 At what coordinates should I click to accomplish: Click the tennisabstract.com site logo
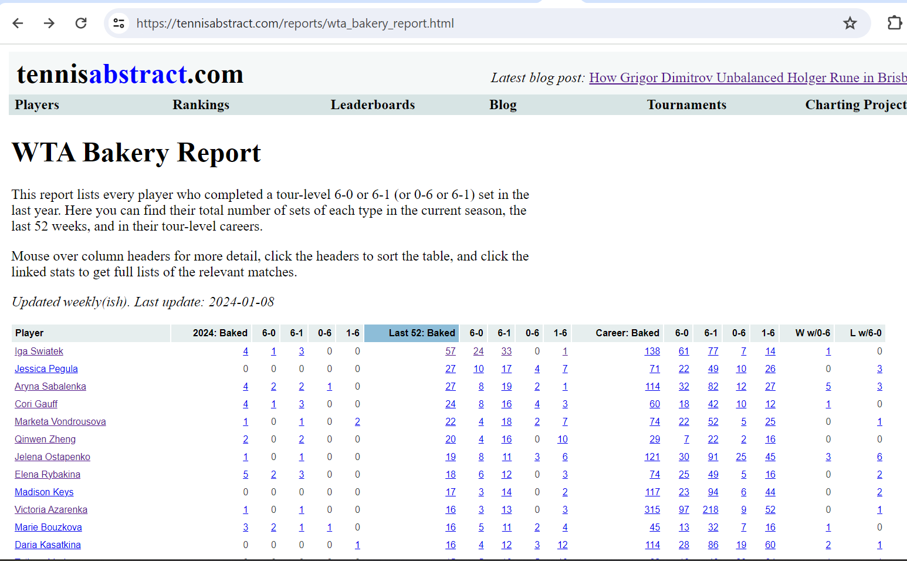tap(130, 75)
